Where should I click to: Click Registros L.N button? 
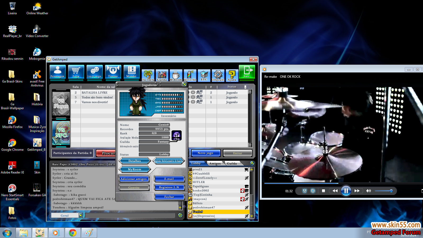coord(169,187)
